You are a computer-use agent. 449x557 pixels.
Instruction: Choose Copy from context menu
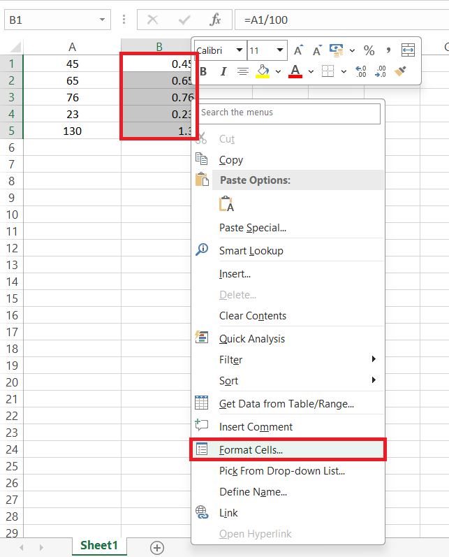[231, 160]
